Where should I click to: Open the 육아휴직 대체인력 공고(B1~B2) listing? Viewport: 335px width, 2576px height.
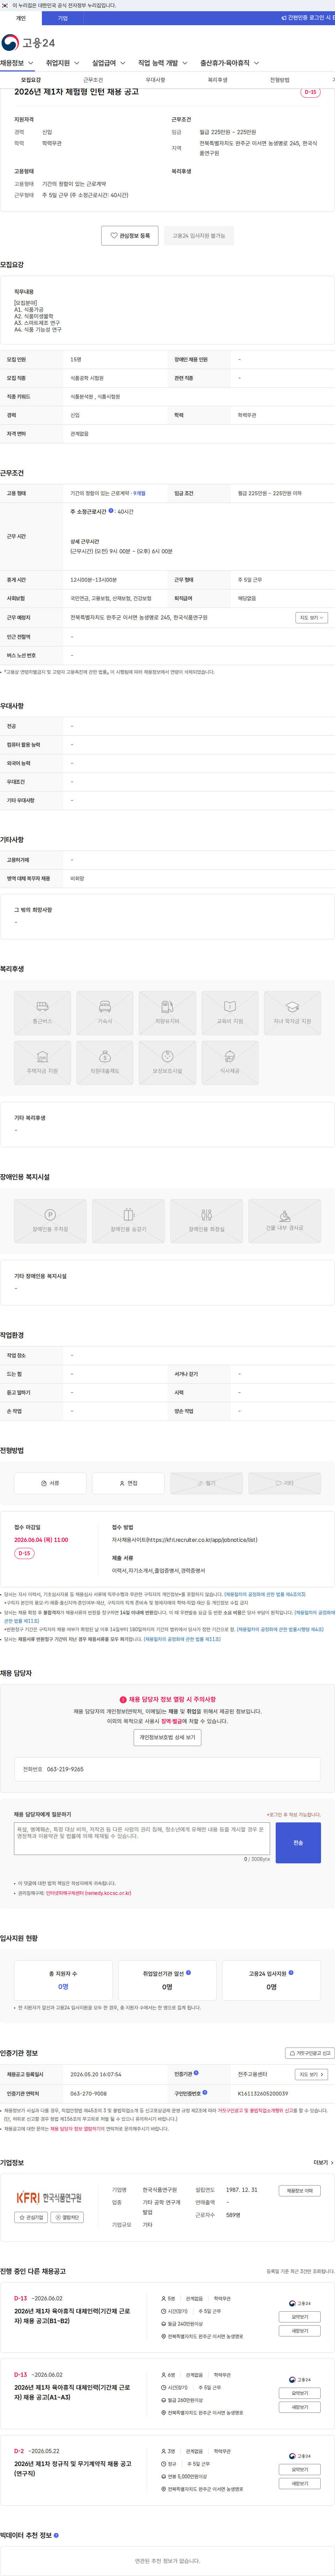tap(72, 2316)
